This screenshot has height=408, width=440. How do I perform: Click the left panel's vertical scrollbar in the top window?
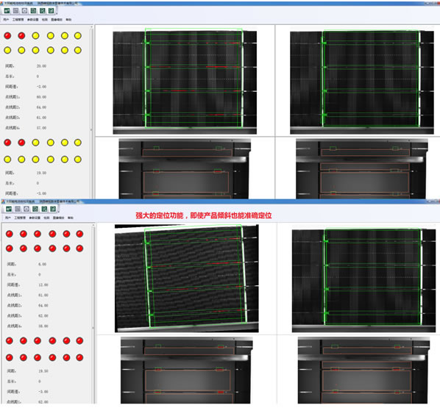click(x=91, y=112)
